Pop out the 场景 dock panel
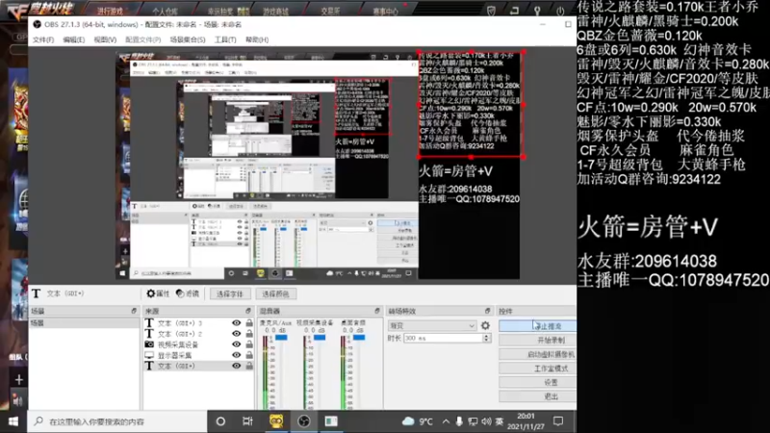 (134, 311)
